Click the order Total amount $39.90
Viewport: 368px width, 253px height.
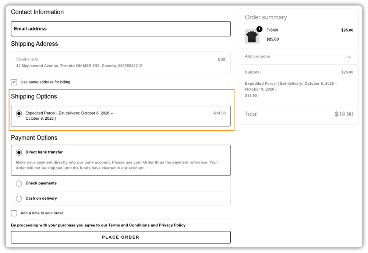(344, 114)
